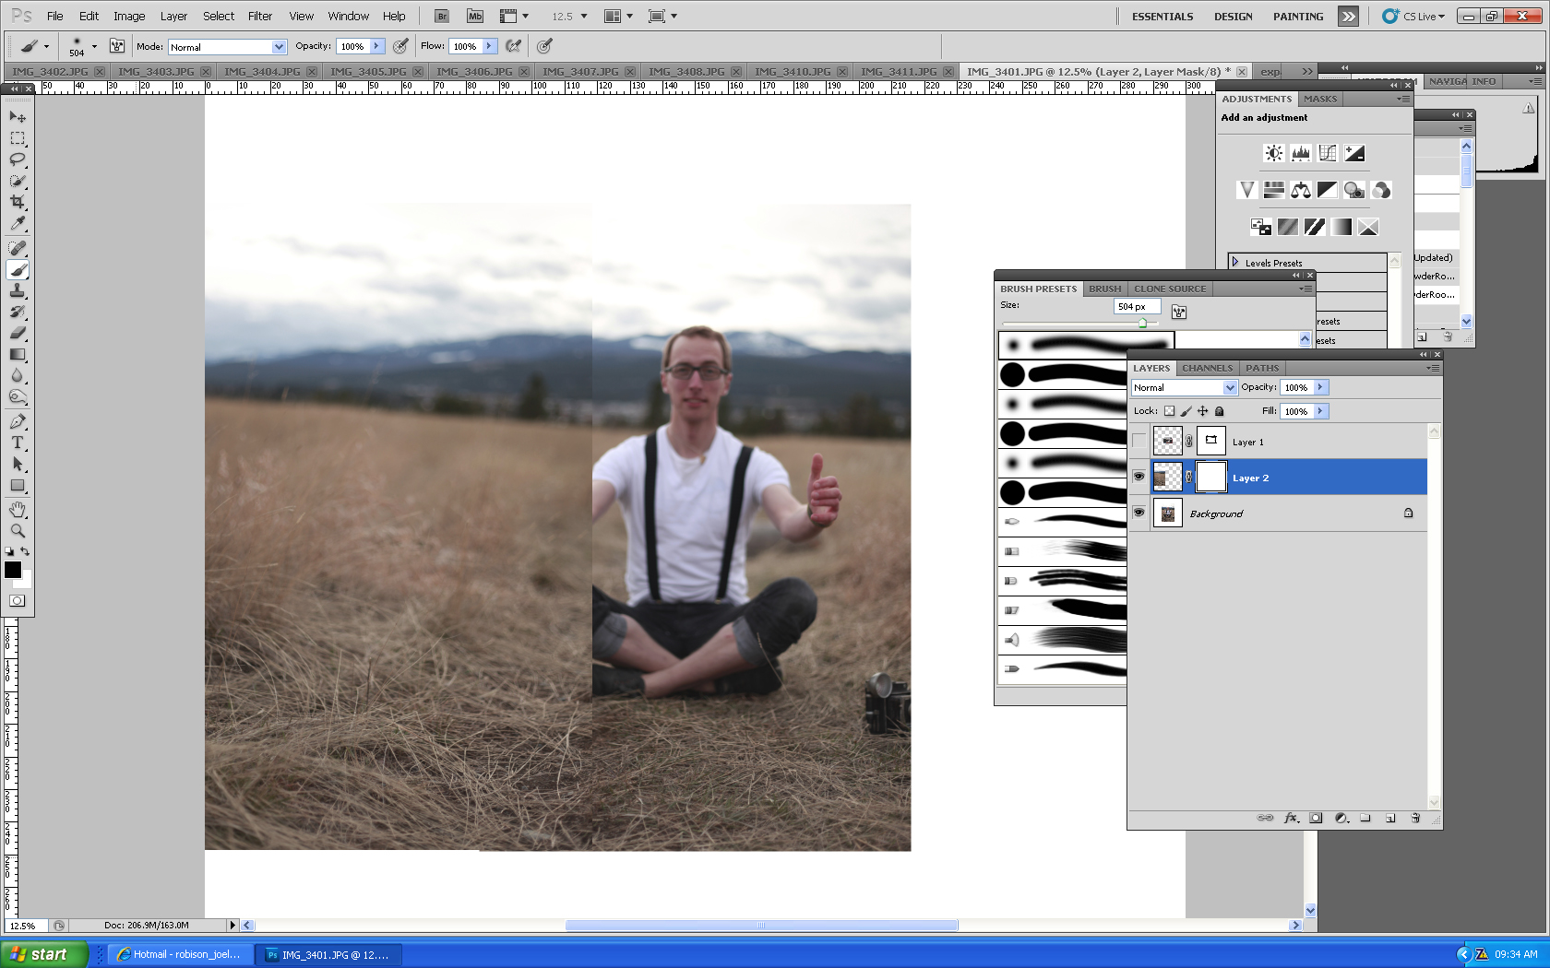1550x968 pixels.
Task: Open CS Live services
Action: [x=1414, y=17]
